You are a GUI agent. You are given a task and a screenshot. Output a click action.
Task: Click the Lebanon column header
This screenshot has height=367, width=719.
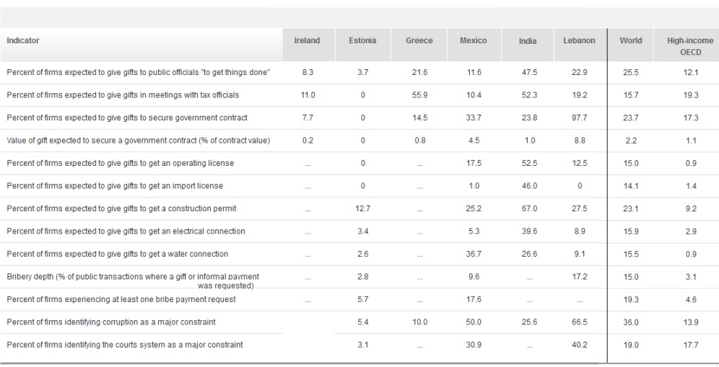coord(579,41)
